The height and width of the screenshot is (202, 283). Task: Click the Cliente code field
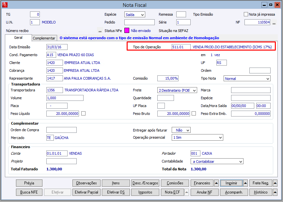click(x=55, y=63)
